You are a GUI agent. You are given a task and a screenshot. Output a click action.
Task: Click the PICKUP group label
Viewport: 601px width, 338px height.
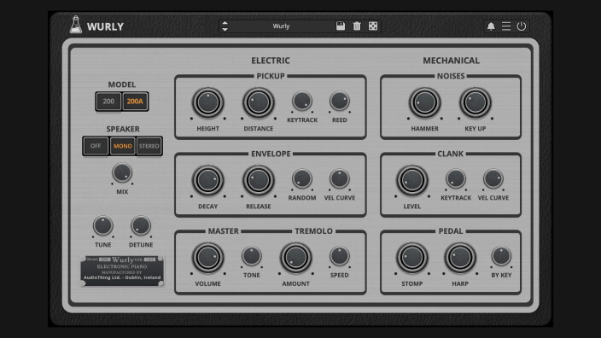tap(271, 76)
